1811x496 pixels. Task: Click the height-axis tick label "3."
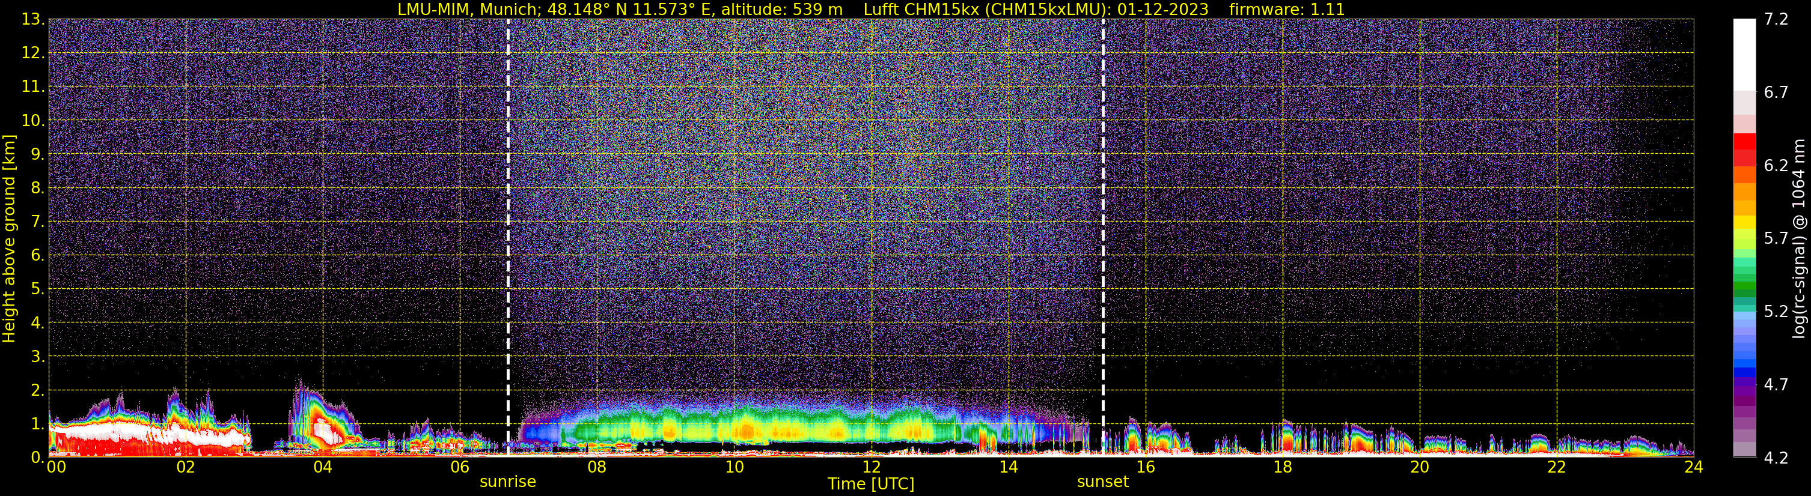point(38,356)
